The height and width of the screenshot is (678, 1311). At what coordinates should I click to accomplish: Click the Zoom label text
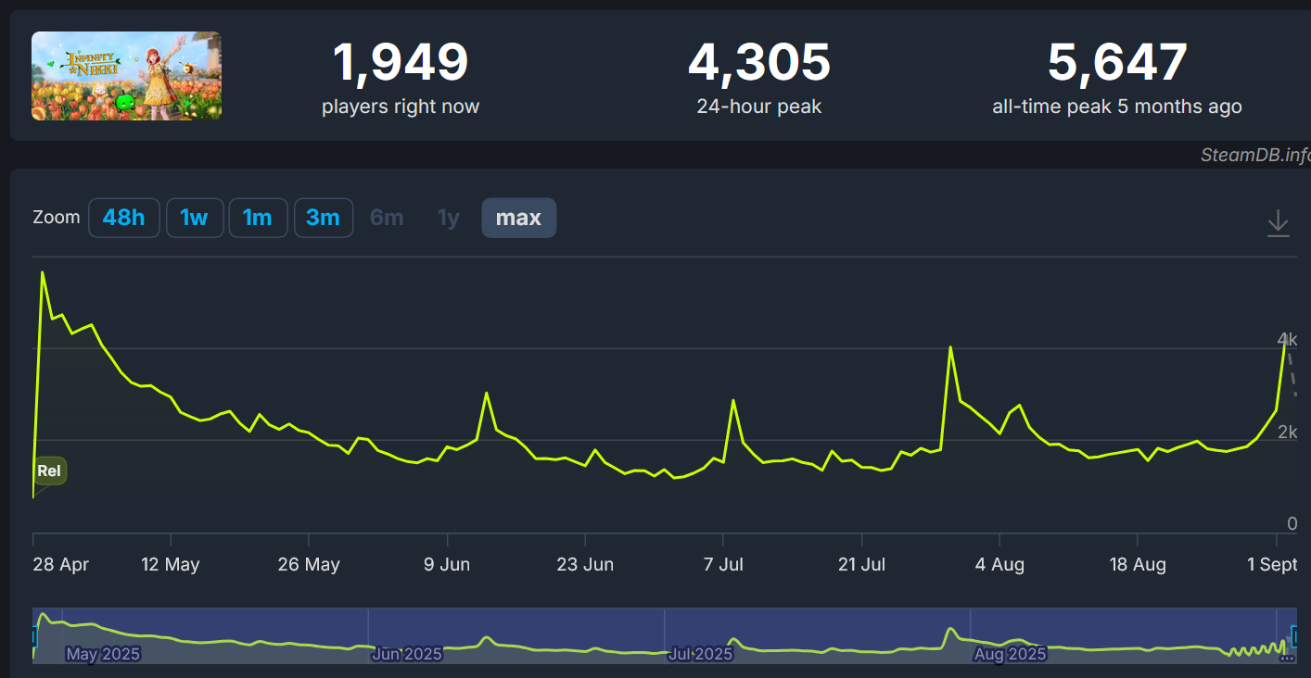57,218
